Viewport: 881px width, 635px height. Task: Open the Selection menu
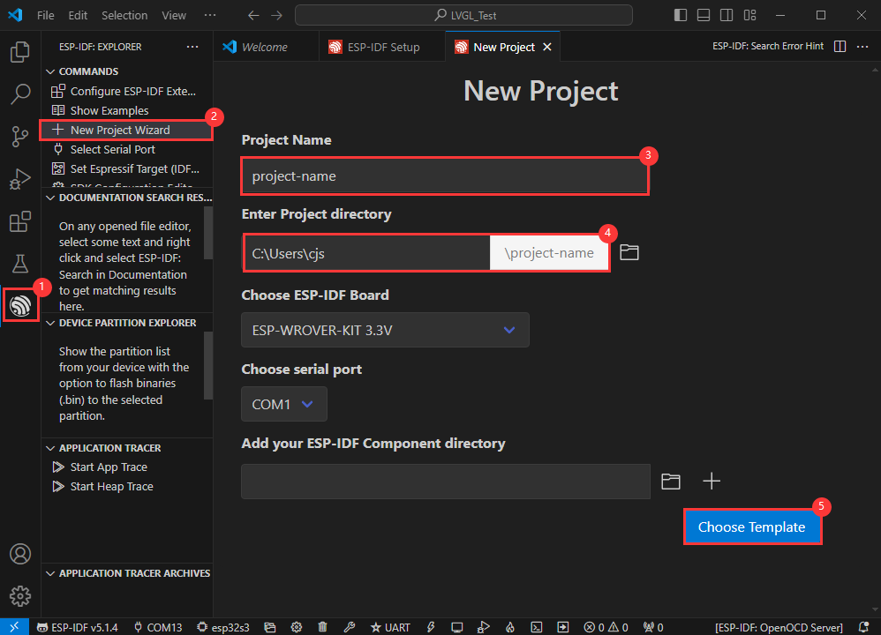[124, 15]
